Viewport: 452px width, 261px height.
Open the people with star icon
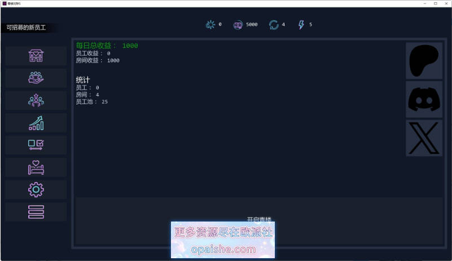point(36,100)
